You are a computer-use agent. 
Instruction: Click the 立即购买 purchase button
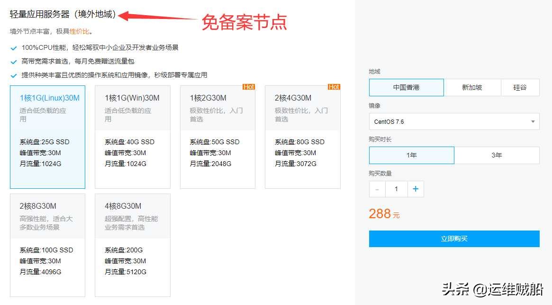click(453, 239)
